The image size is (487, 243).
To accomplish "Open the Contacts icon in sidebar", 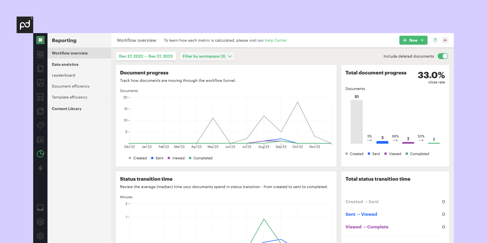I will click(x=40, y=140).
